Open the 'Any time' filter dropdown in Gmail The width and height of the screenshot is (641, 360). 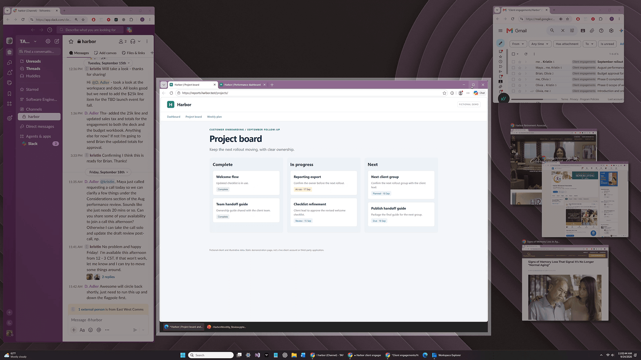[540, 44]
